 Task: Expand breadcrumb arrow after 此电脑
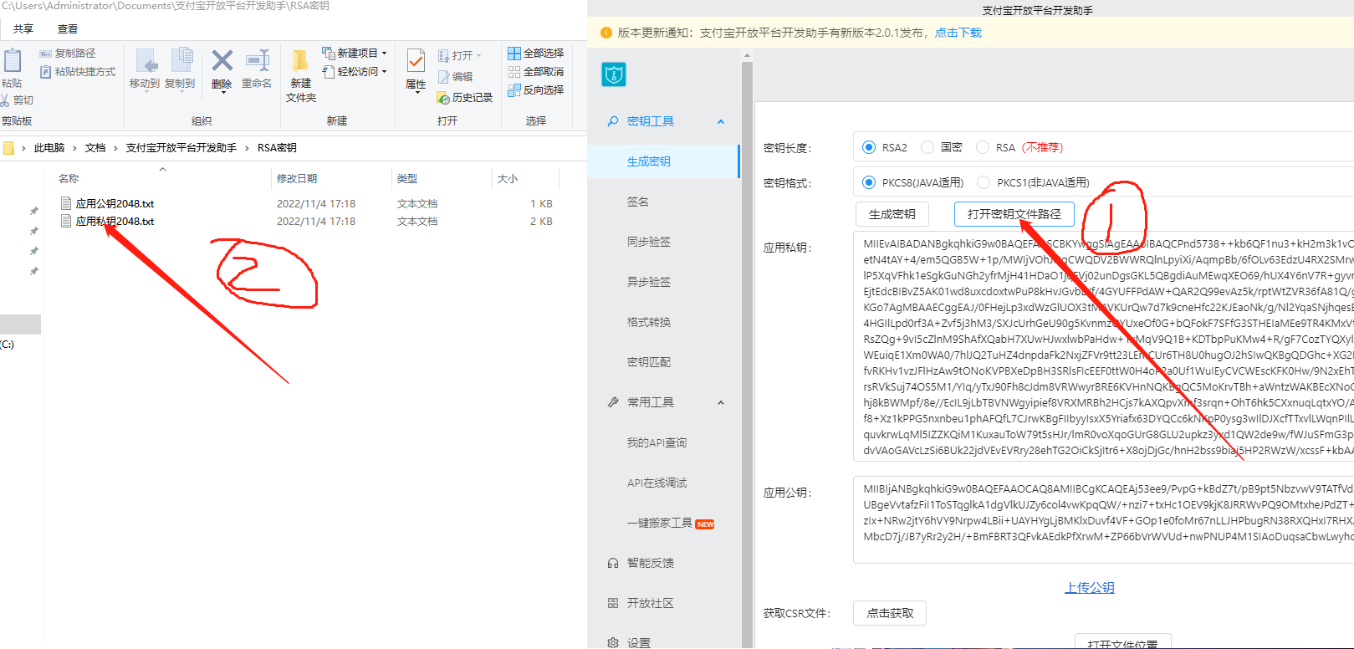75,148
